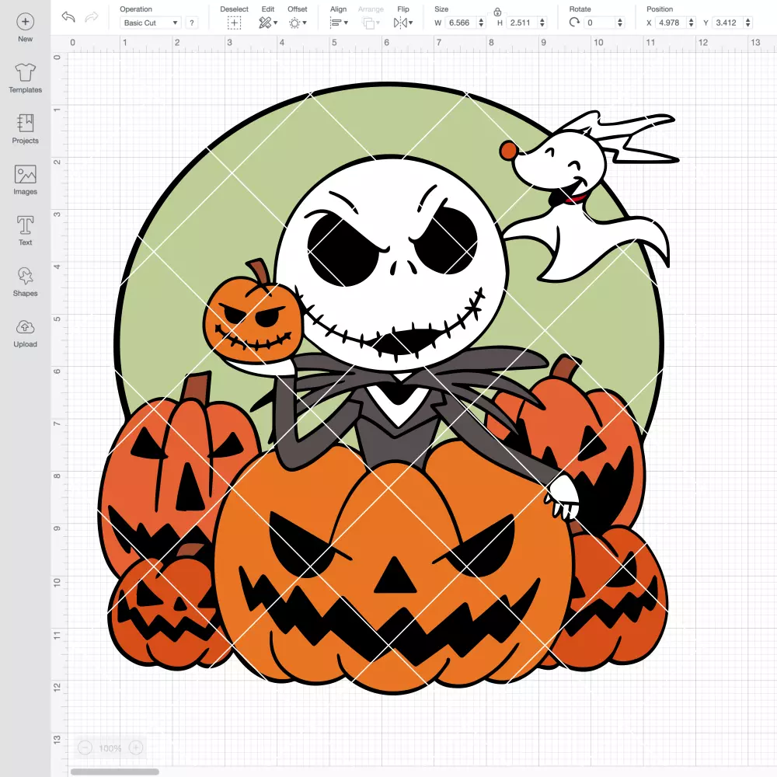Viewport: 777px width, 777px height.
Task: Click the Rotate icon
Action: point(574,23)
